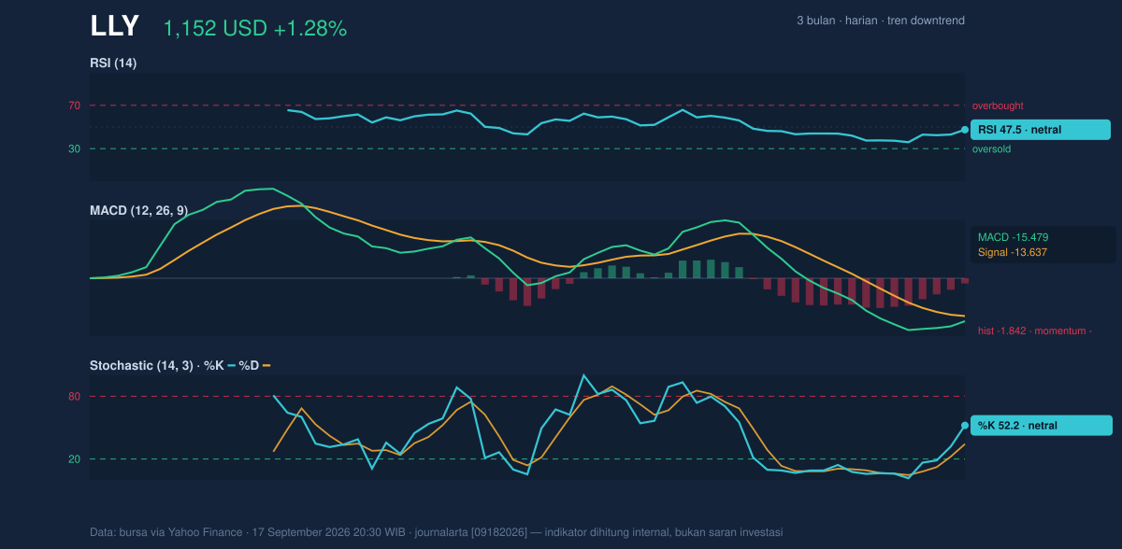Screen dimensions: 1122x549
Task: Click the RSI 70 axis label
Action: click(x=74, y=106)
